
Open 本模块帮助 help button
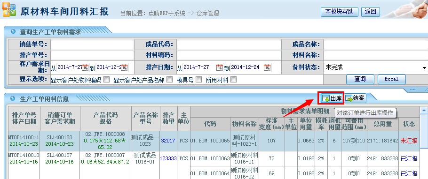pyautogui.click(x=339, y=11)
